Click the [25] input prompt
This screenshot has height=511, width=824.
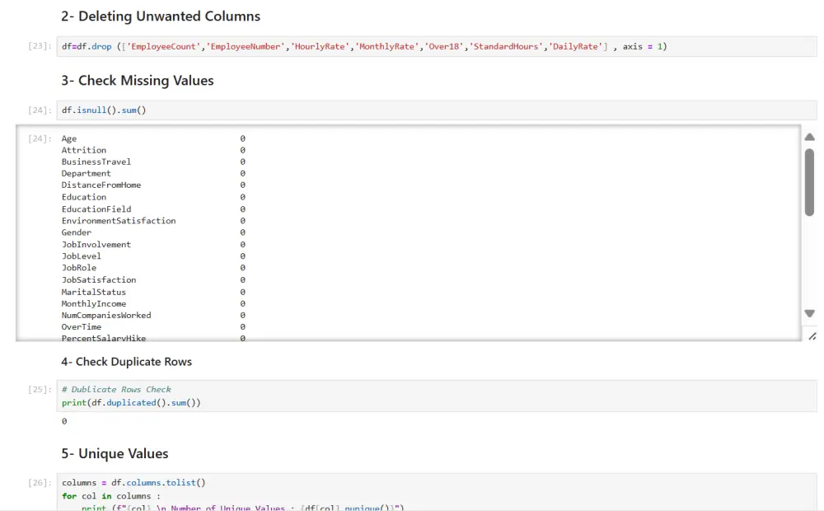tap(40, 390)
